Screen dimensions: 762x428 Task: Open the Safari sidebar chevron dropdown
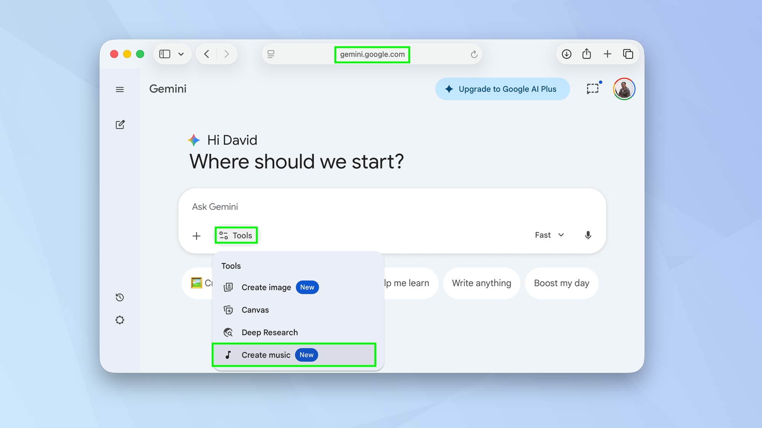[181, 54]
